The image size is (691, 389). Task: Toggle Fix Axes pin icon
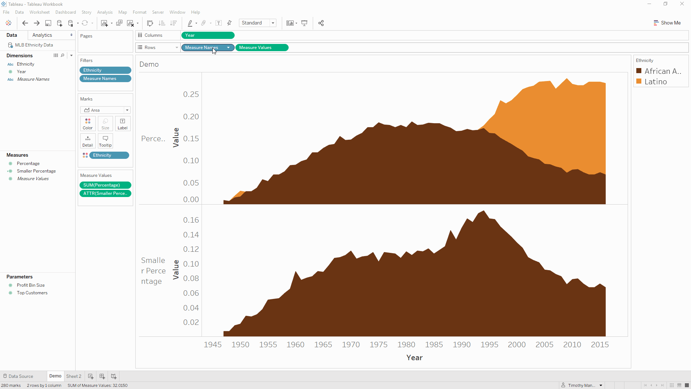tap(230, 23)
